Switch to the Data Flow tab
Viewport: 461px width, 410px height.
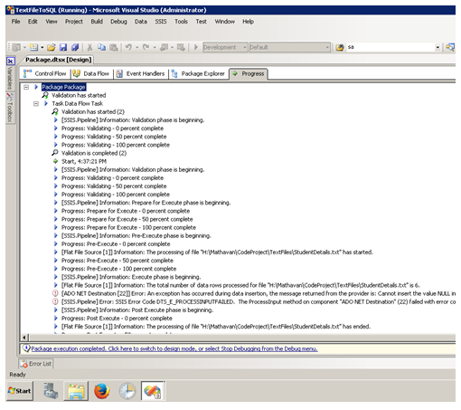pyautogui.click(x=91, y=73)
